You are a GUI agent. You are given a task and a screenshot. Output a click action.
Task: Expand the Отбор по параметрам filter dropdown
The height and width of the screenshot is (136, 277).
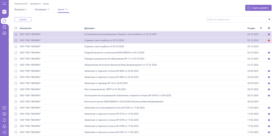pos(269,20)
